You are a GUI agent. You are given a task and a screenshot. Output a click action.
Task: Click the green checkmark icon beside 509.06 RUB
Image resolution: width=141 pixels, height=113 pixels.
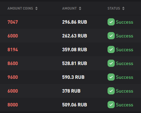[x=111, y=105]
